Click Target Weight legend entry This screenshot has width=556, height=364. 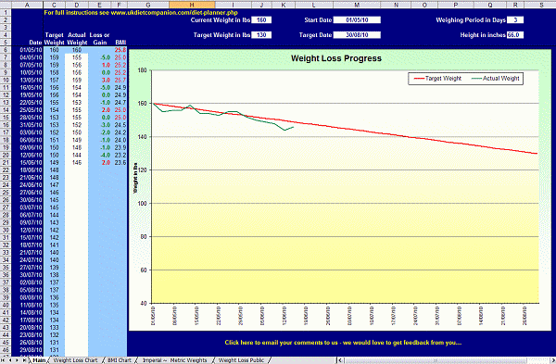(438, 79)
